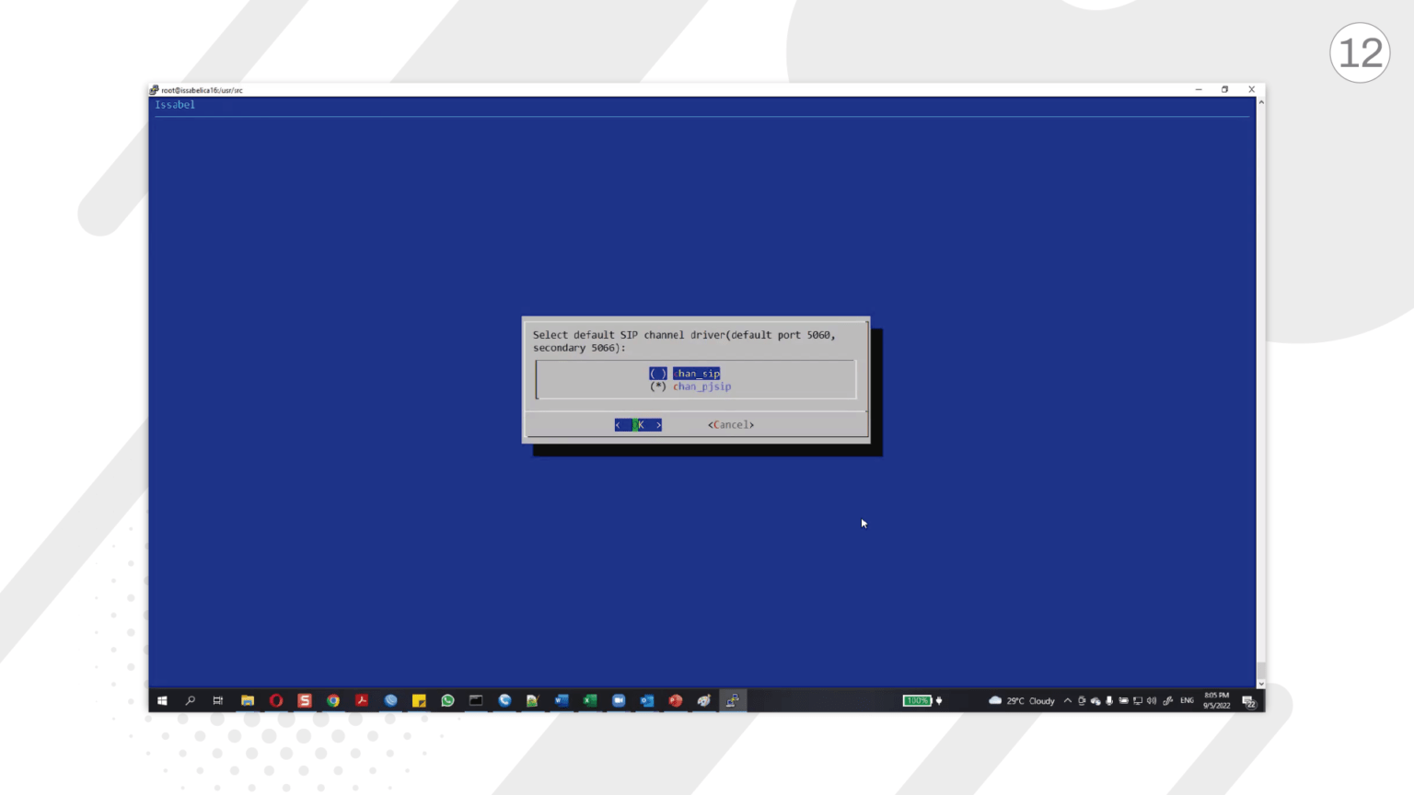Confirm with the OK button

click(x=638, y=425)
